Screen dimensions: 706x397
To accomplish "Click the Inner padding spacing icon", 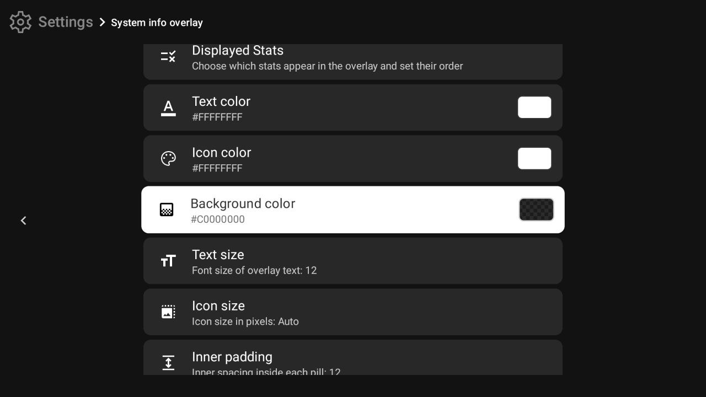I will 168,362.
